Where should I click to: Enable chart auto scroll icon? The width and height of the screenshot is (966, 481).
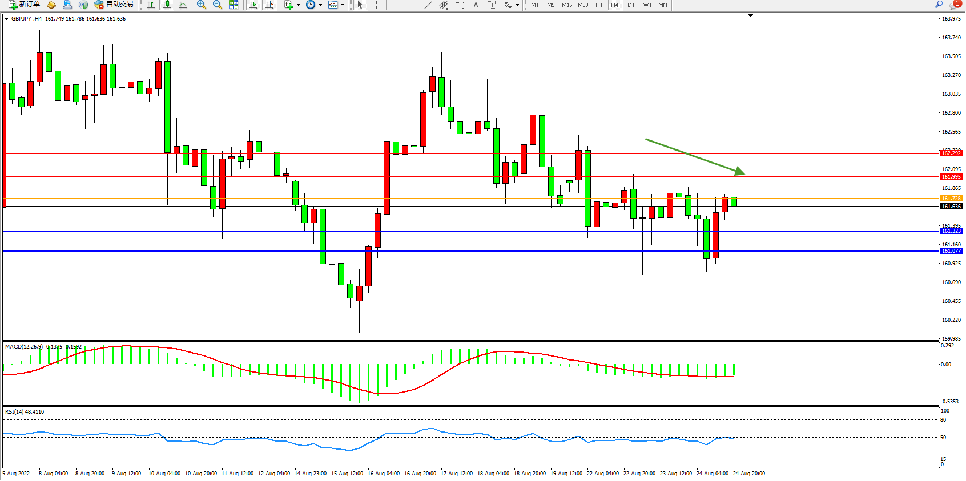(x=253, y=5)
